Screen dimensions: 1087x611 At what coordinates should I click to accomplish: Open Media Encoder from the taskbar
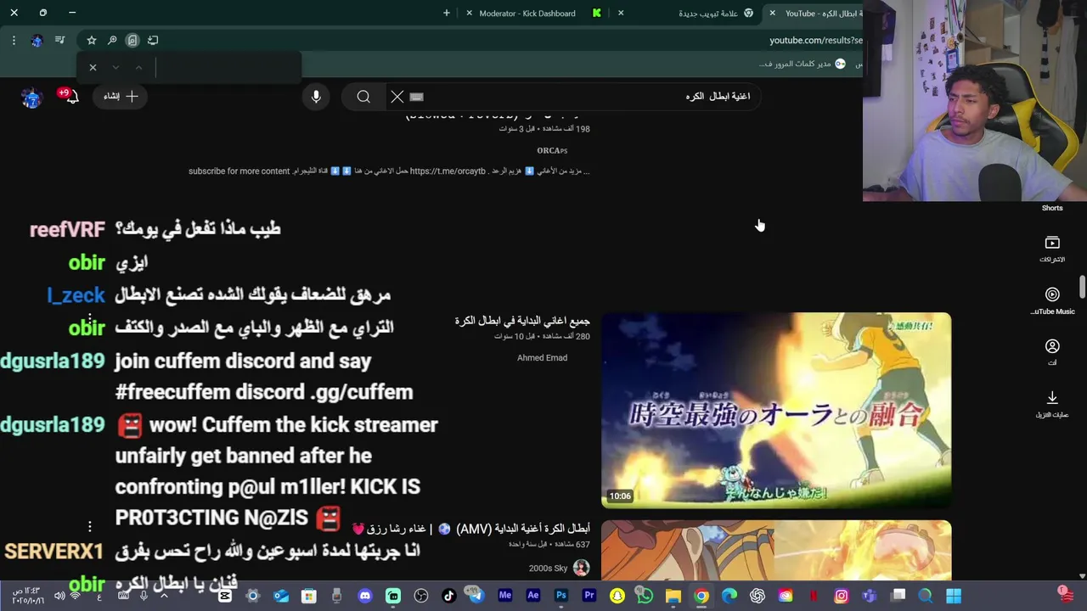[504, 596]
